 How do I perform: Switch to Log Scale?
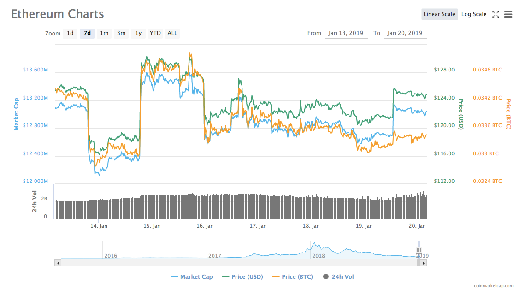(473, 14)
